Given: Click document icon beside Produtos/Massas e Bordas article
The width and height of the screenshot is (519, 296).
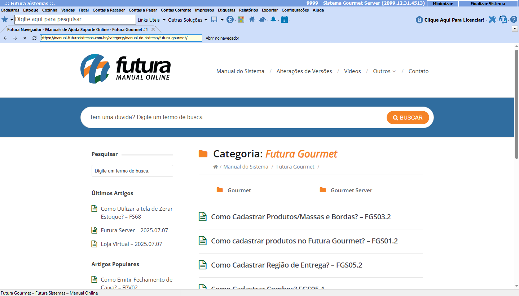Looking at the screenshot, I should coord(203,217).
